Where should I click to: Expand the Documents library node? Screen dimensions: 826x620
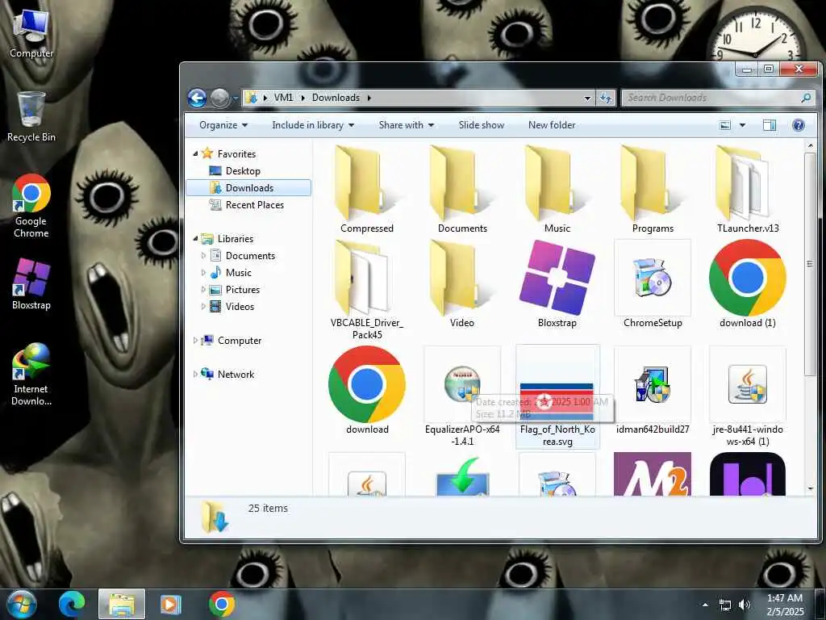pos(203,256)
